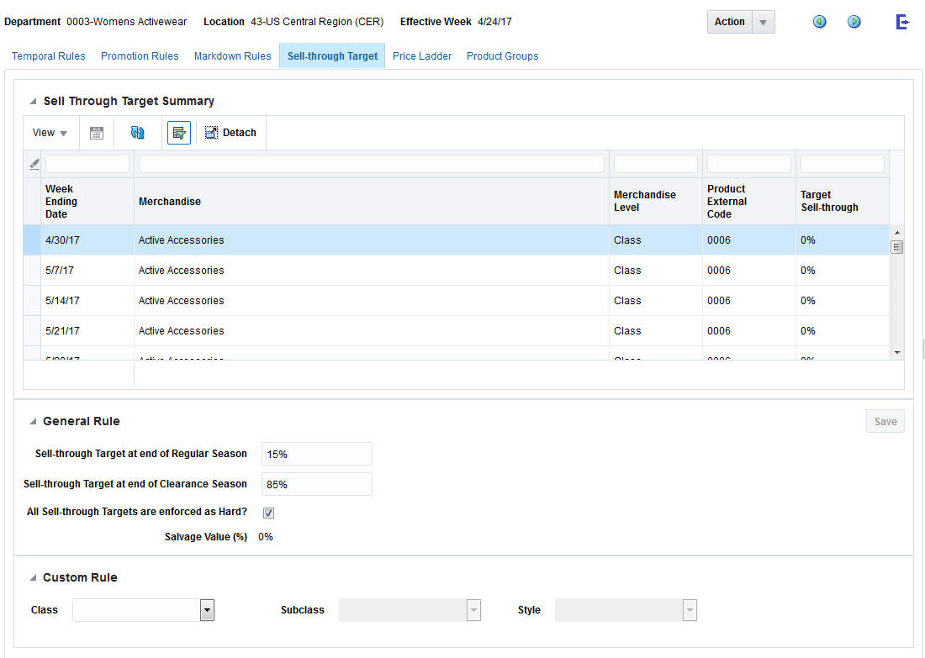925x658 pixels.
Task: Click the exit icon at top right
Action: (x=902, y=22)
